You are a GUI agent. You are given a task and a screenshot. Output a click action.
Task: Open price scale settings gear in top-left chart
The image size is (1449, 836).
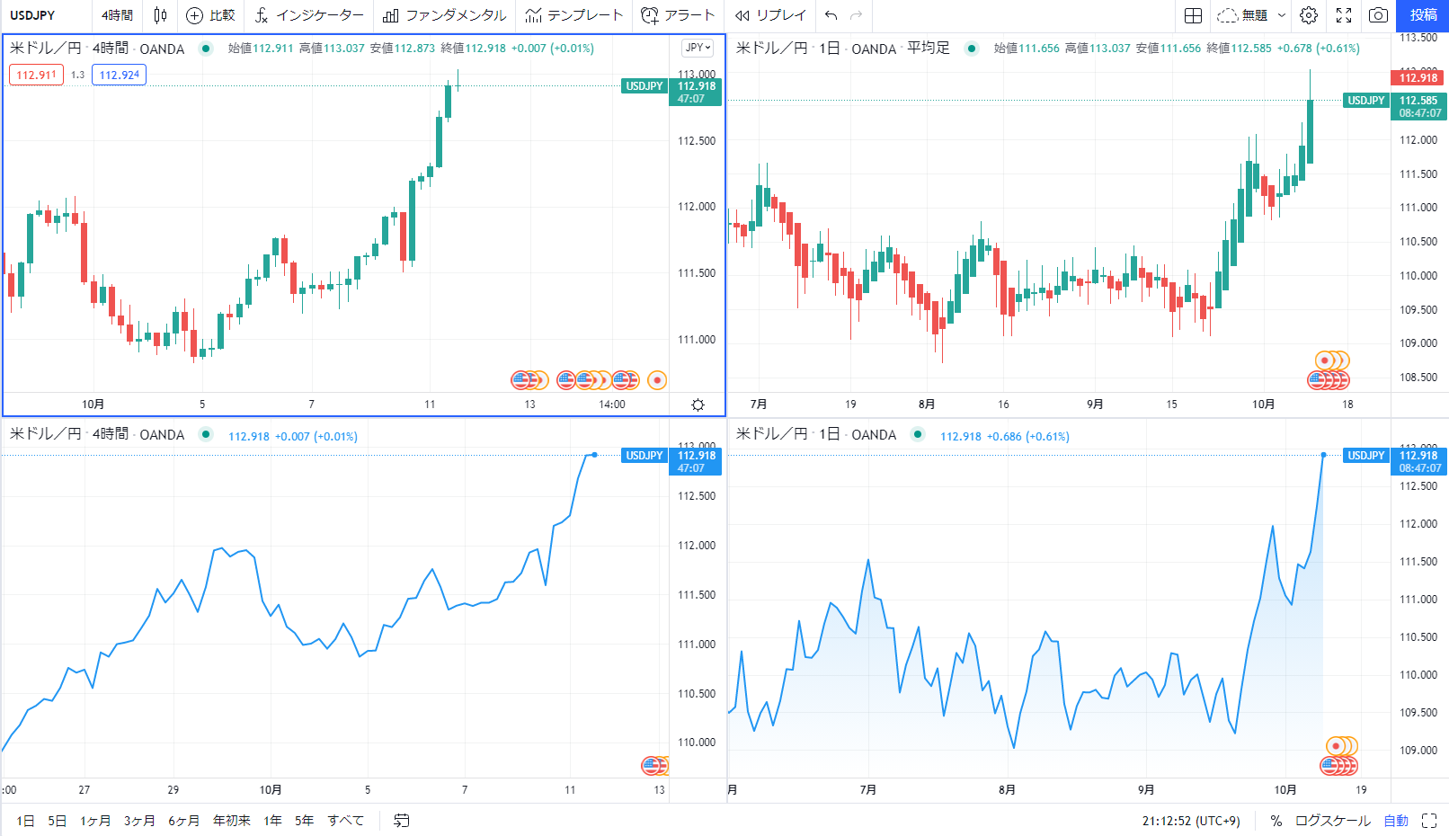coord(698,405)
